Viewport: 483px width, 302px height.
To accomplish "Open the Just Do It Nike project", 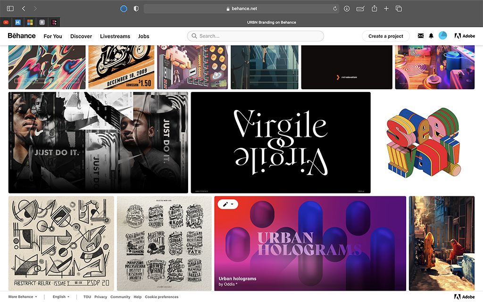I will (98, 143).
